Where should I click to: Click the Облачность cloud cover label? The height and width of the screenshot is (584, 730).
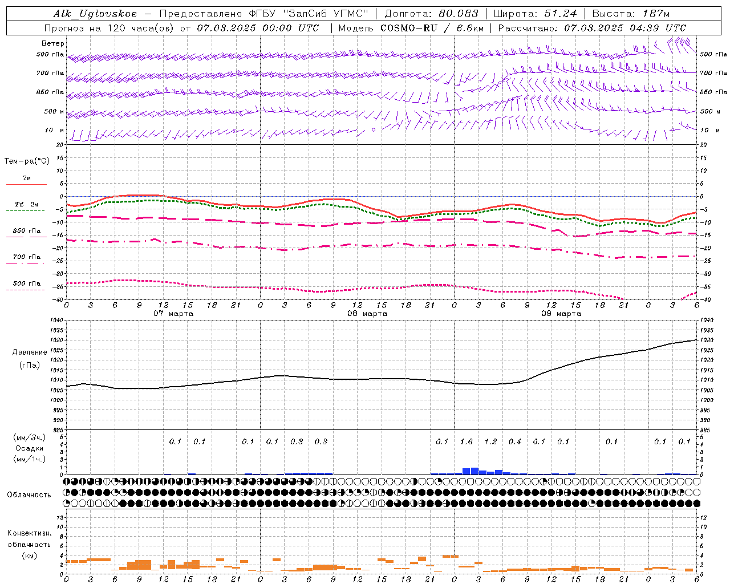[x=29, y=495]
